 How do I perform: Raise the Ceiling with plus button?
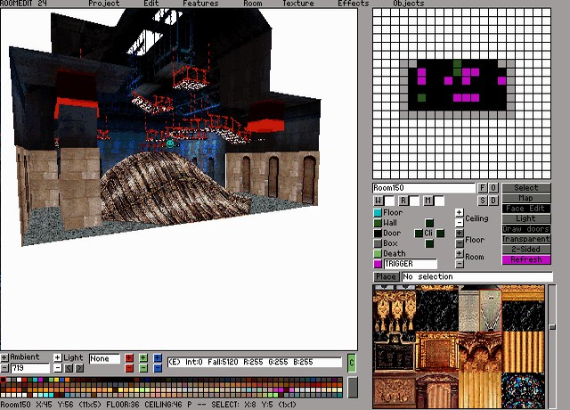click(460, 213)
